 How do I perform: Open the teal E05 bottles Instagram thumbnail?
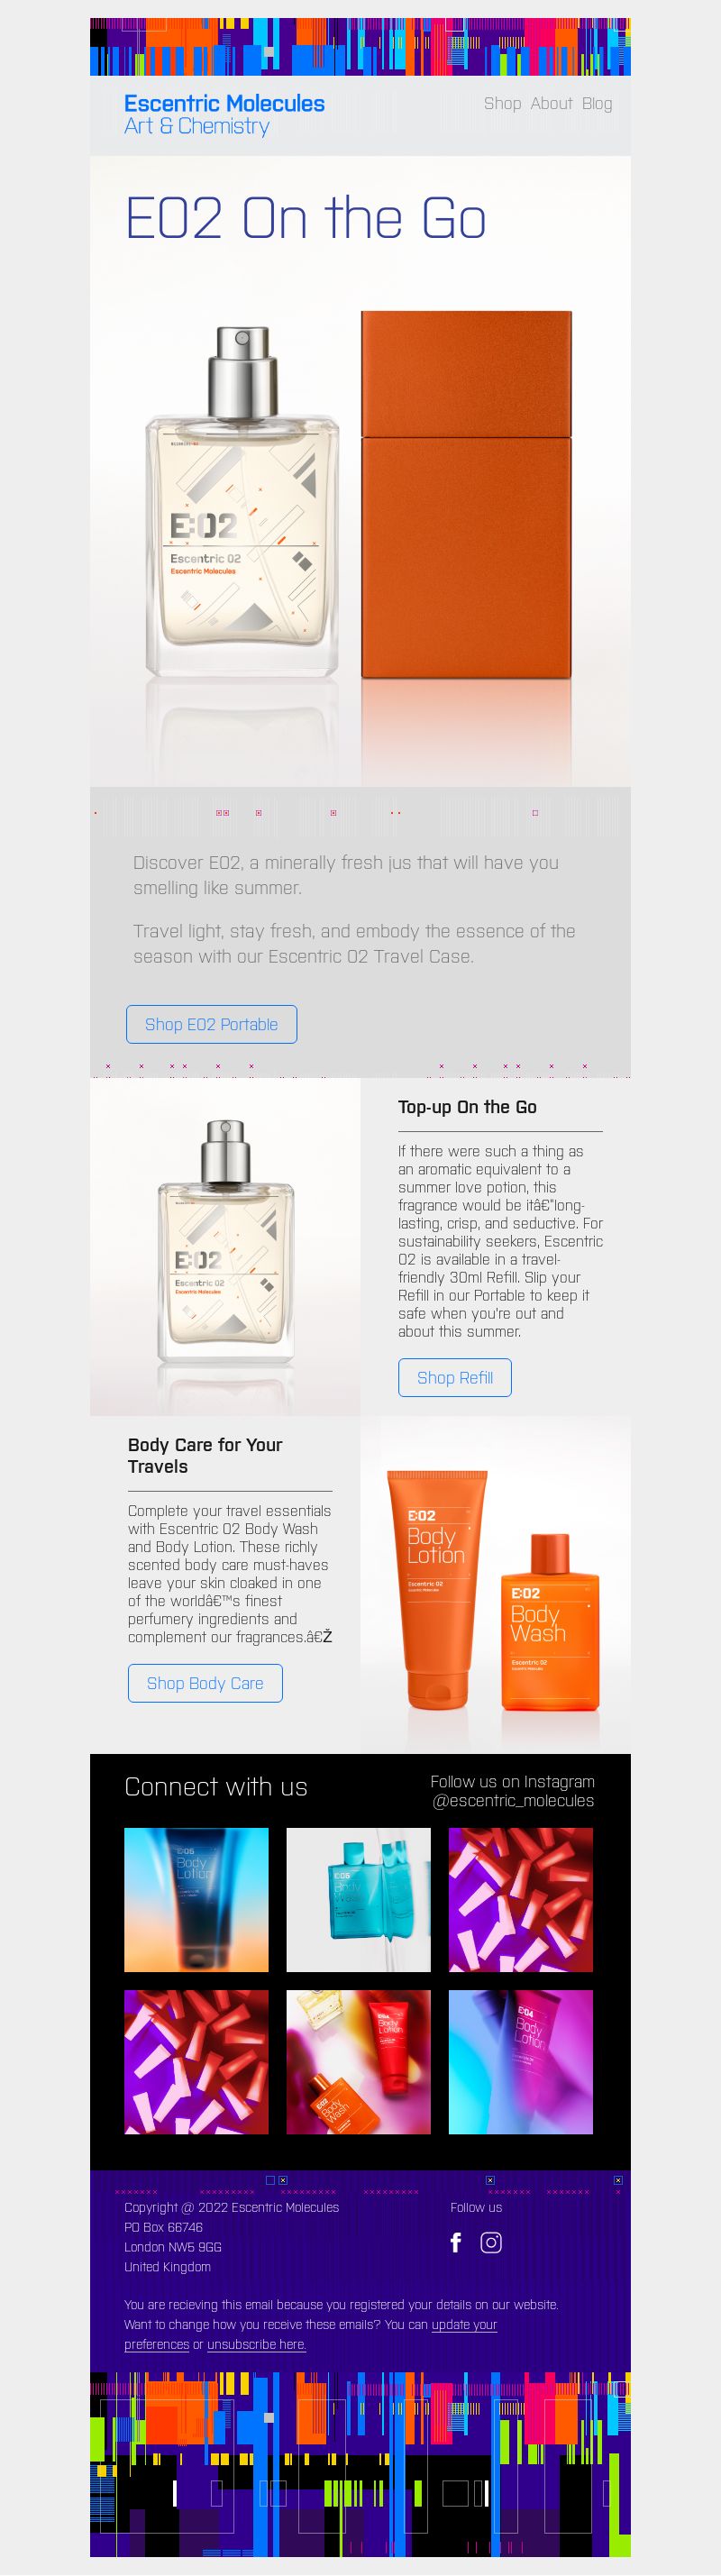click(358, 1900)
